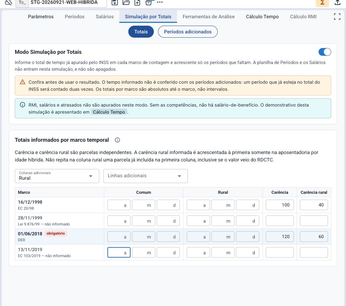Click the save disk icon
The height and width of the screenshot is (306, 346).
[x=115, y=2]
